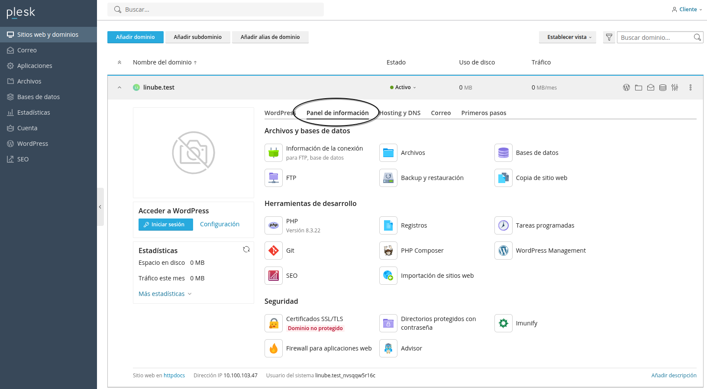The image size is (707, 389).
Task: Click the databases icon in linube.test row
Action: tap(663, 87)
